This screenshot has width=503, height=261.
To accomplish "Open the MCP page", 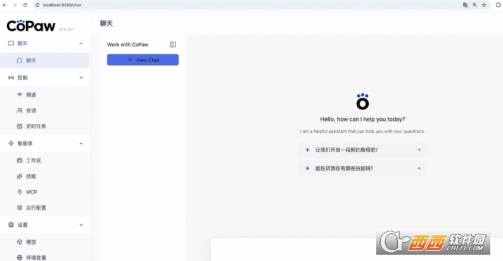I will coord(31,192).
